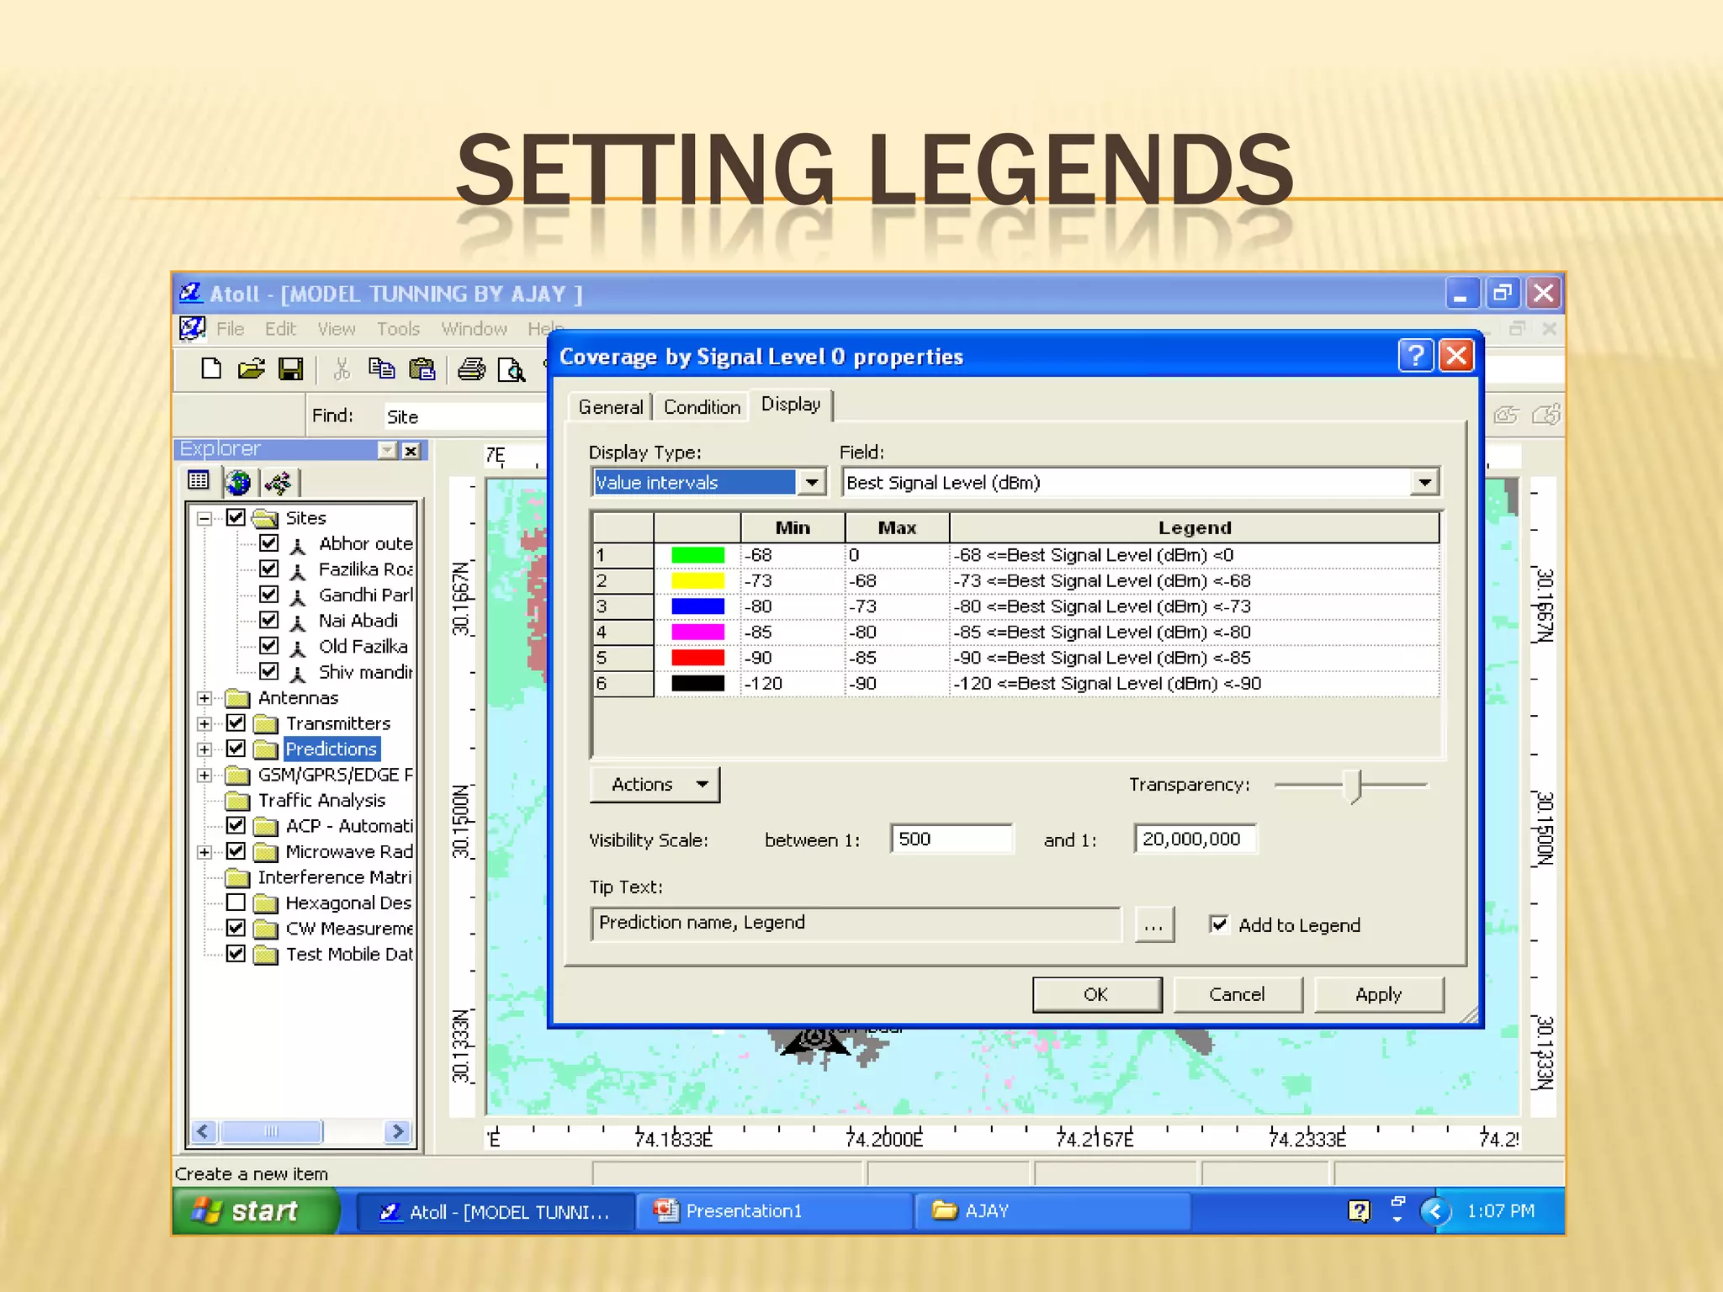Expand the Antennas tree folder
1723x1292 pixels.
pos(204,698)
